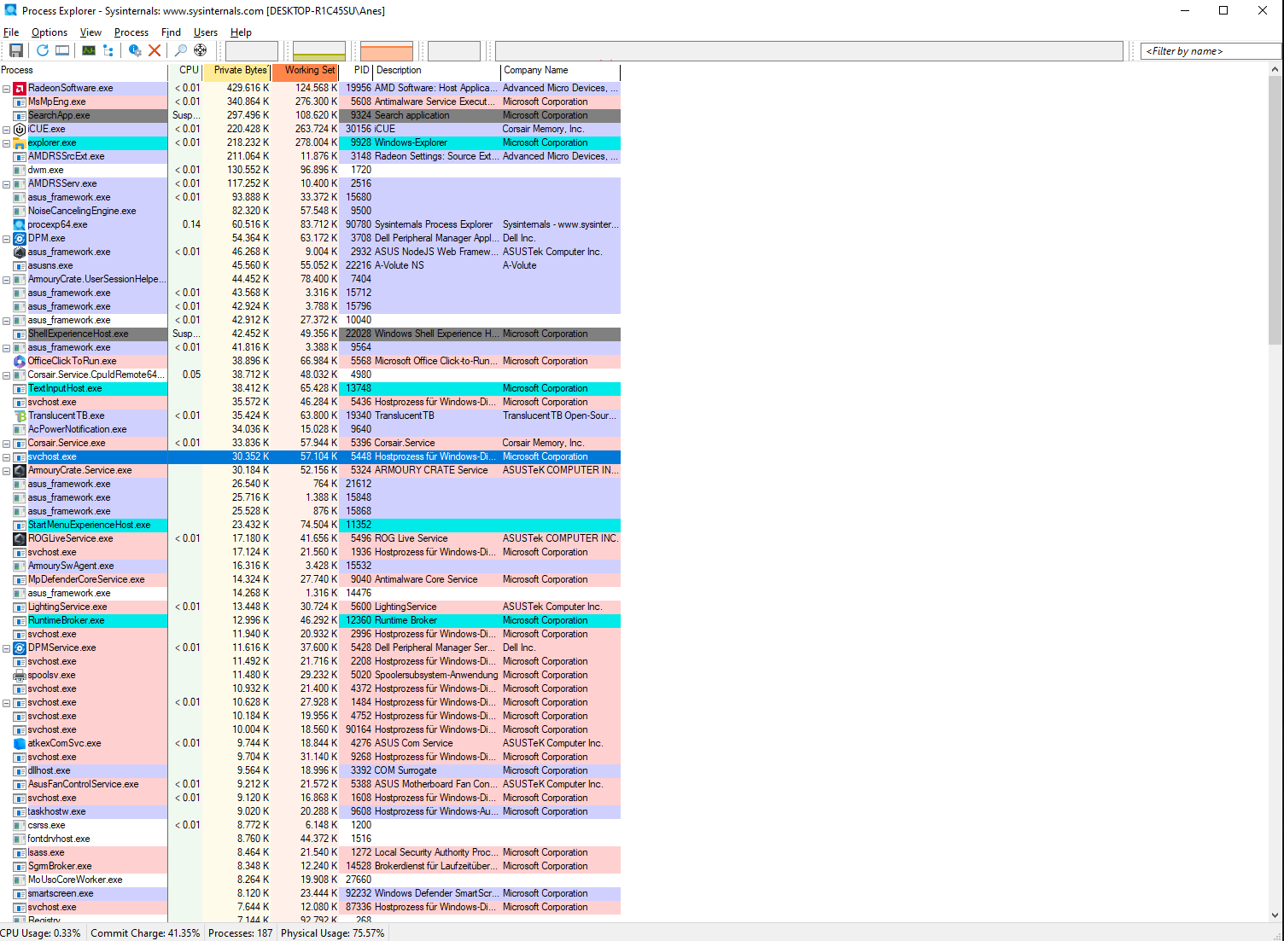Collapse the Corsair.Service.exe tree node
This screenshot has width=1284, height=941.
pyautogui.click(x=6, y=444)
